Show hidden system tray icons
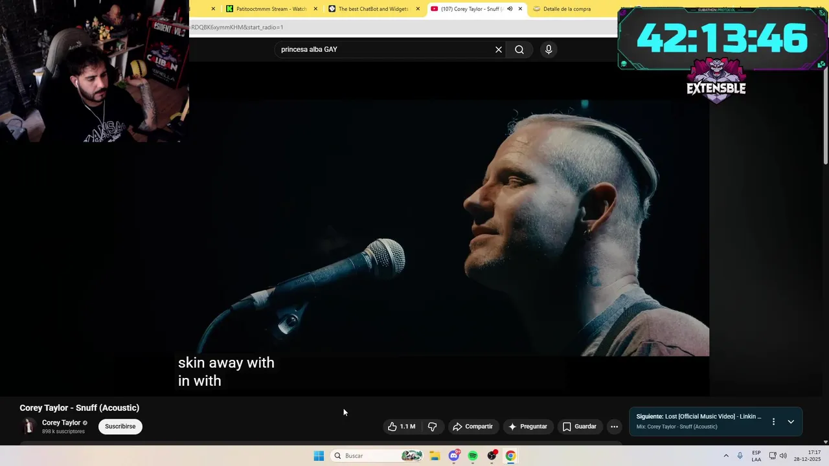 click(726, 456)
